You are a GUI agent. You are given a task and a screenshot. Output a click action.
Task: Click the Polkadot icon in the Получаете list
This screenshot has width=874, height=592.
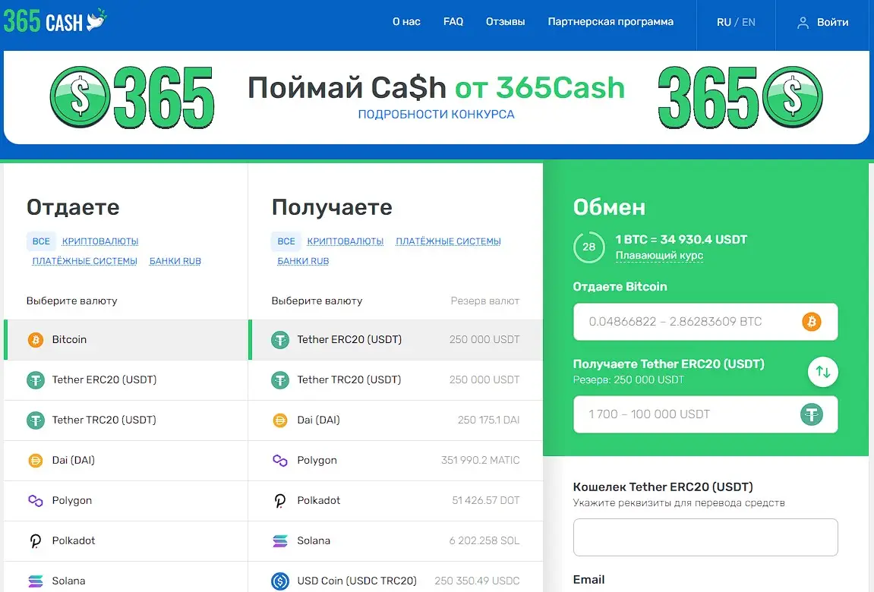279,501
